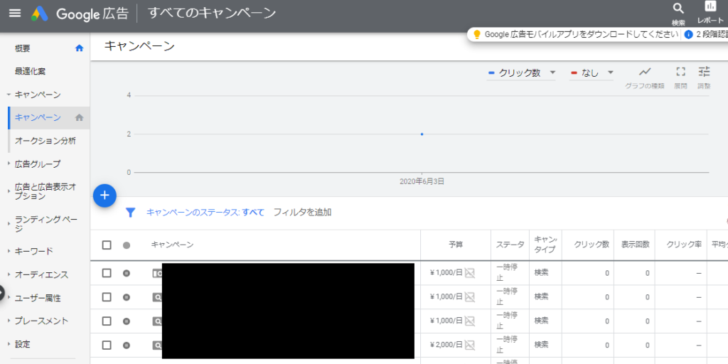Open the mobile app download notification
This screenshot has width=728, height=364.
581,34
